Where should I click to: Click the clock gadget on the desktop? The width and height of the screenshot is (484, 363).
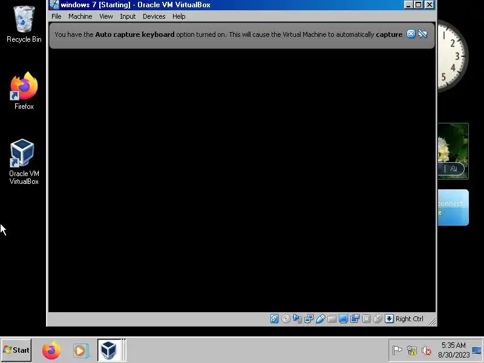453,56
